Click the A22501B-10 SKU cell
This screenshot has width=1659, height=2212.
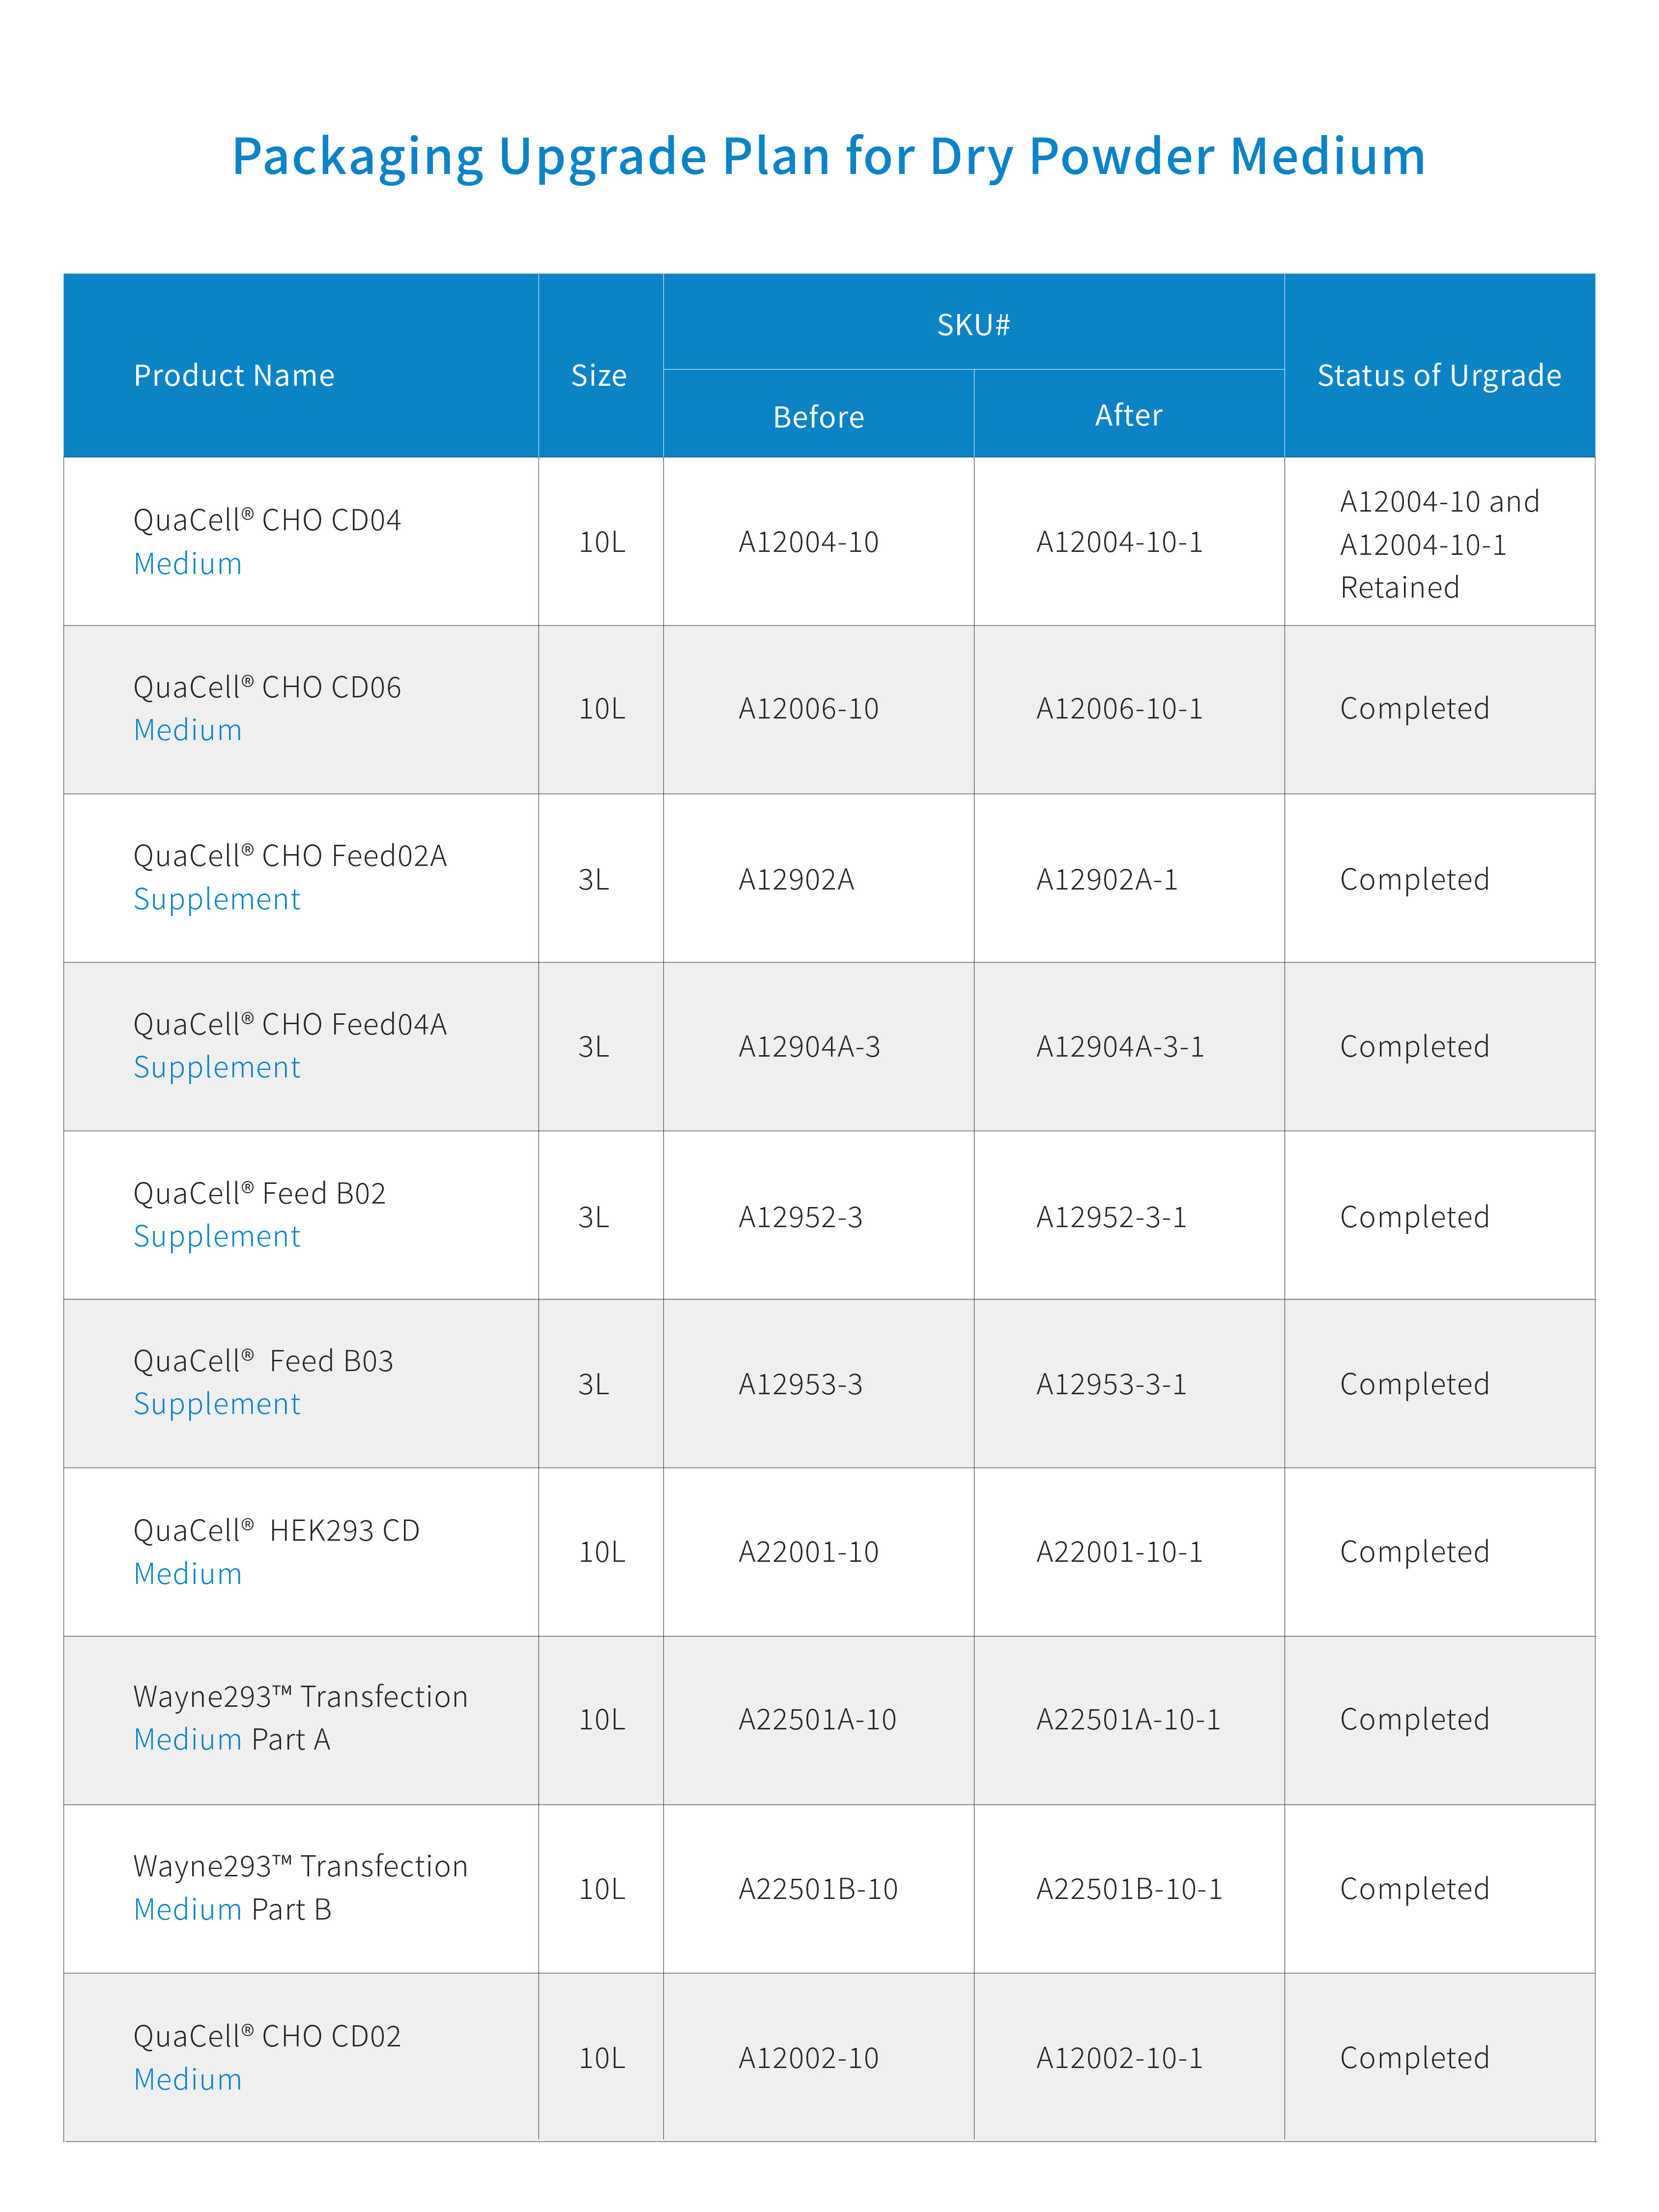click(x=818, y=1889)
